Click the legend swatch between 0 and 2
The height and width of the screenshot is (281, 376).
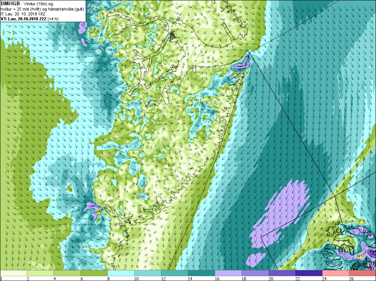[x=14, y=273]
